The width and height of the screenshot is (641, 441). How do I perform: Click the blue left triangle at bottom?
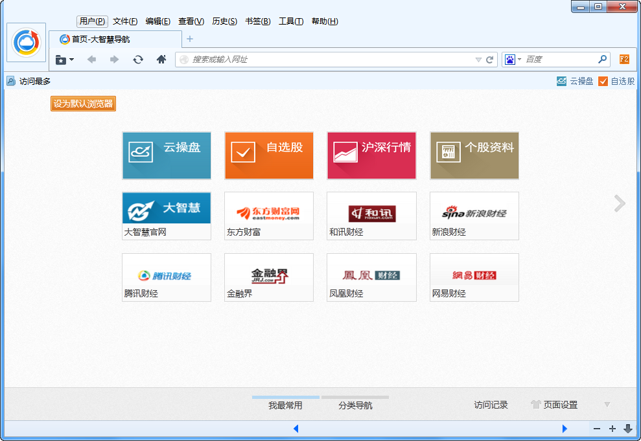(x=296, y=428)
